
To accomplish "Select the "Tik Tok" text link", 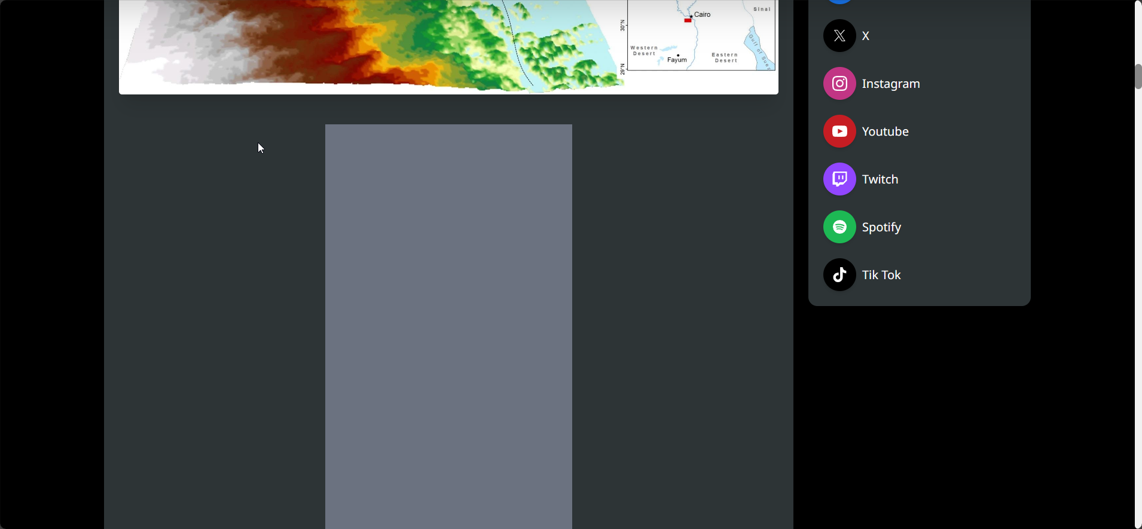I will (x=881, y=275).
